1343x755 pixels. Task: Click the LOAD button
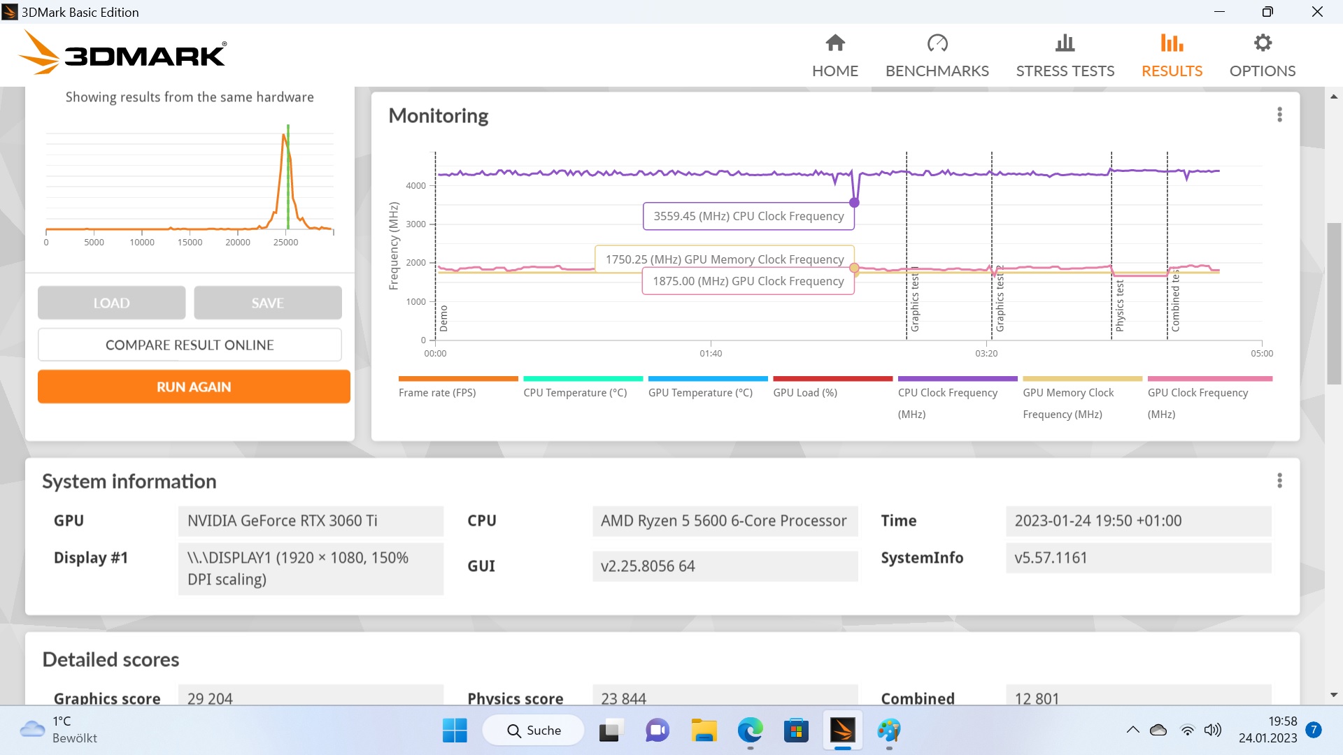click(x=111, y=303)
